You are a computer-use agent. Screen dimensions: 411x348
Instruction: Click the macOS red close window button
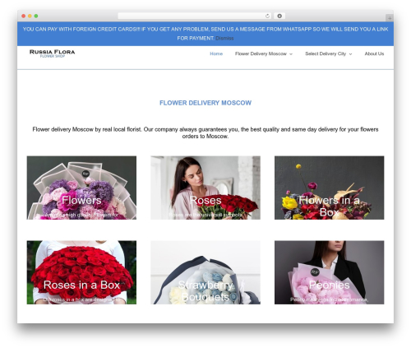[24, 16]
